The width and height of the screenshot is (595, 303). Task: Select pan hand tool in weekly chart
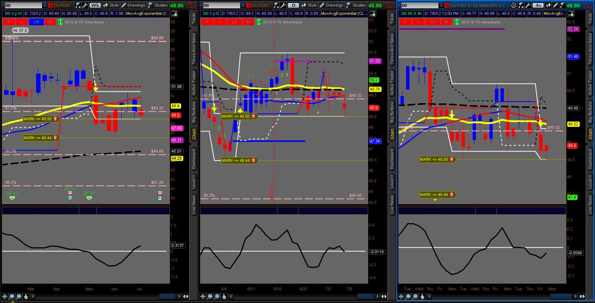[26, 296]
